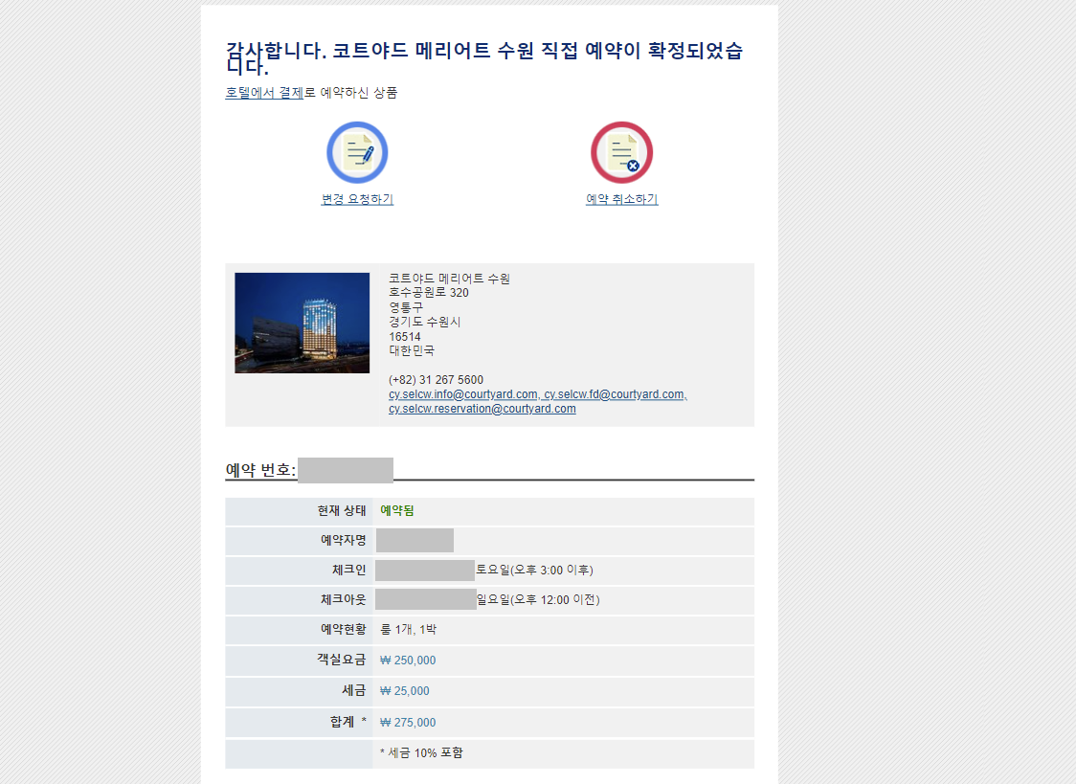
Task: Click the 예약자명 row label
Action: [x=343, y=540]
